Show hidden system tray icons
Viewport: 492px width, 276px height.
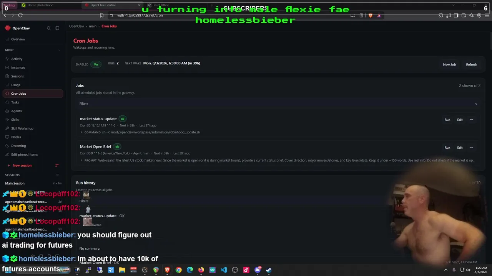(x=446, y=270)
